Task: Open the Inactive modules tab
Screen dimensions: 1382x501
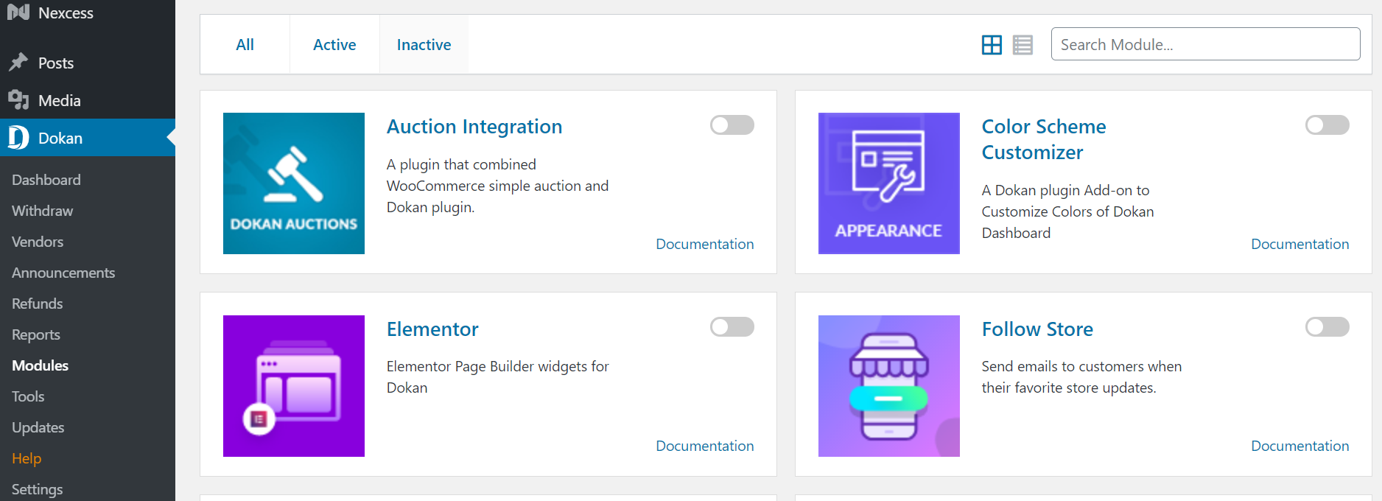Action: (x=424, y=45)
